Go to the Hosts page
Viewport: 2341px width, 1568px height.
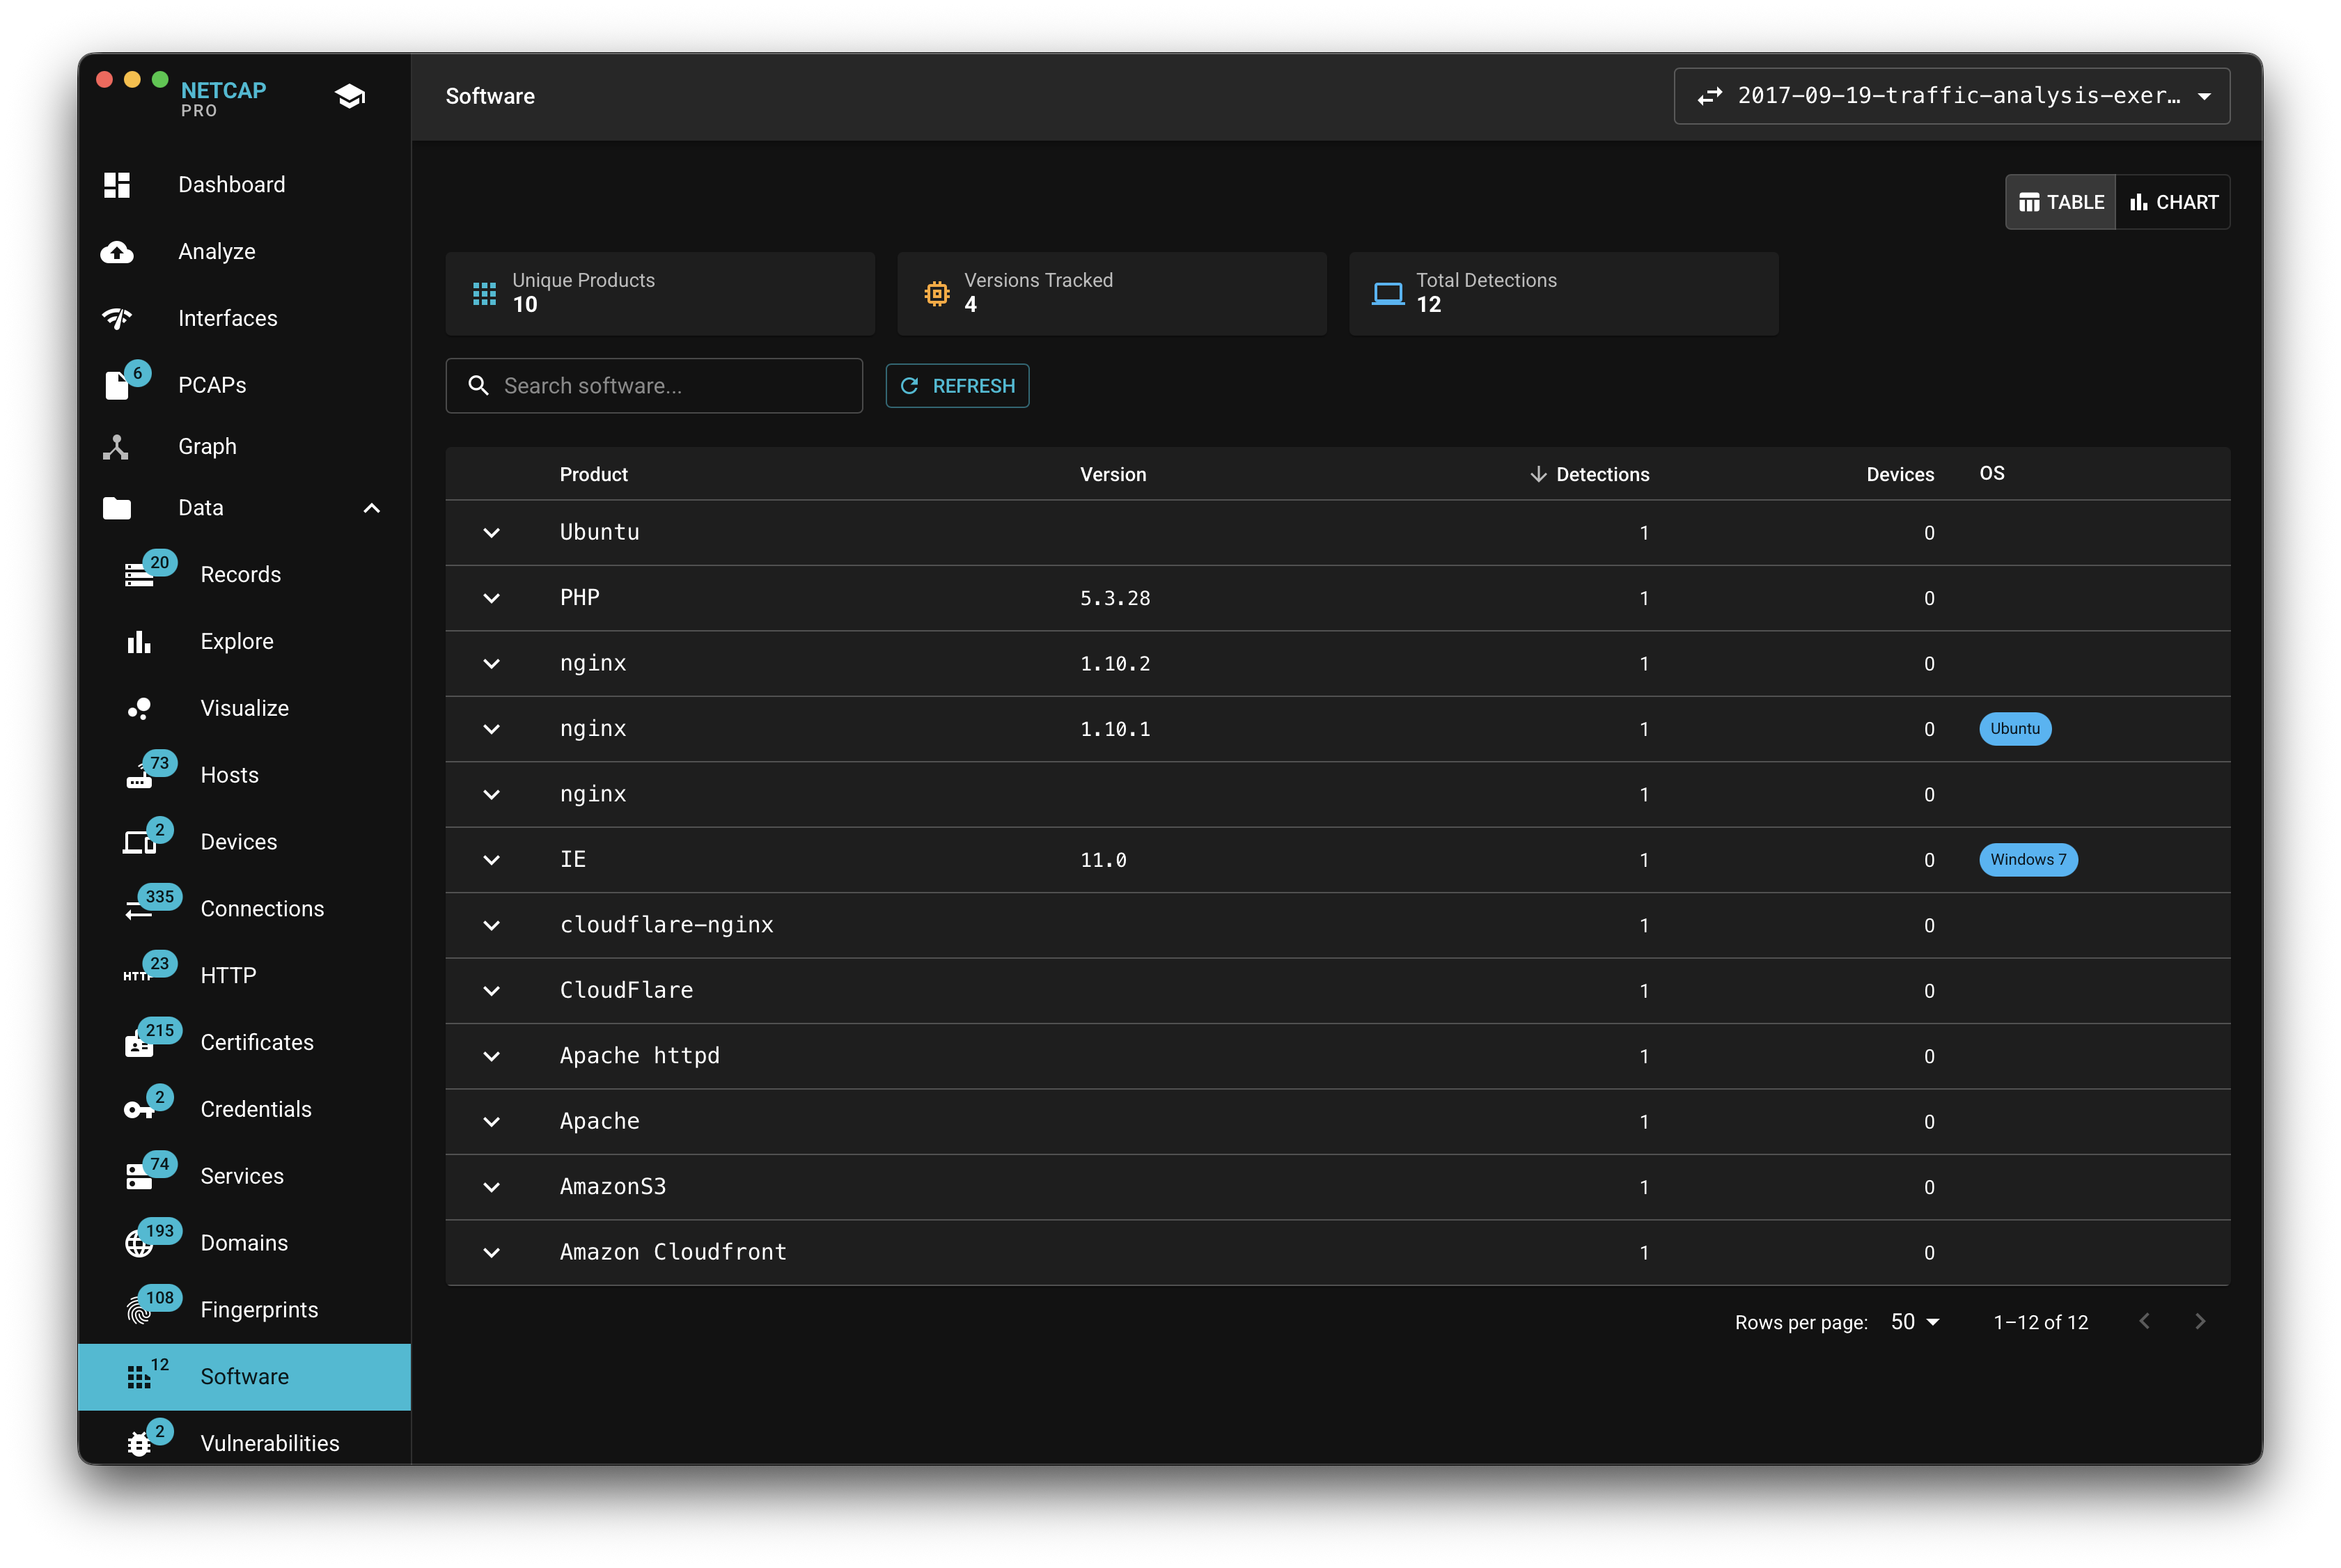pos(245,775)
